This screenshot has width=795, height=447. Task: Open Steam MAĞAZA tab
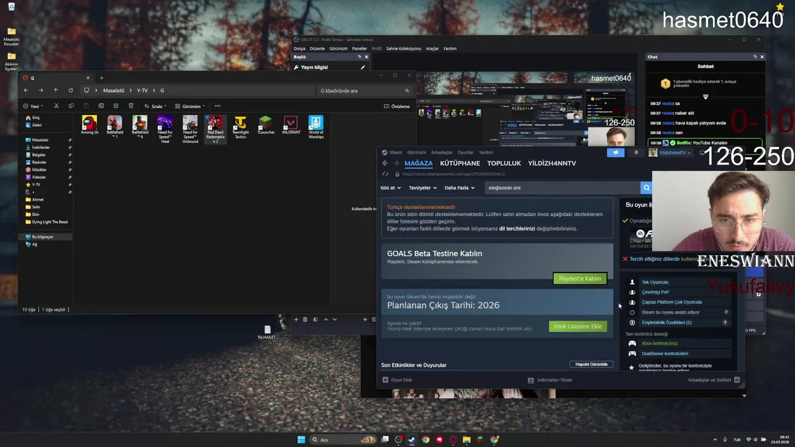click(419, 163)
